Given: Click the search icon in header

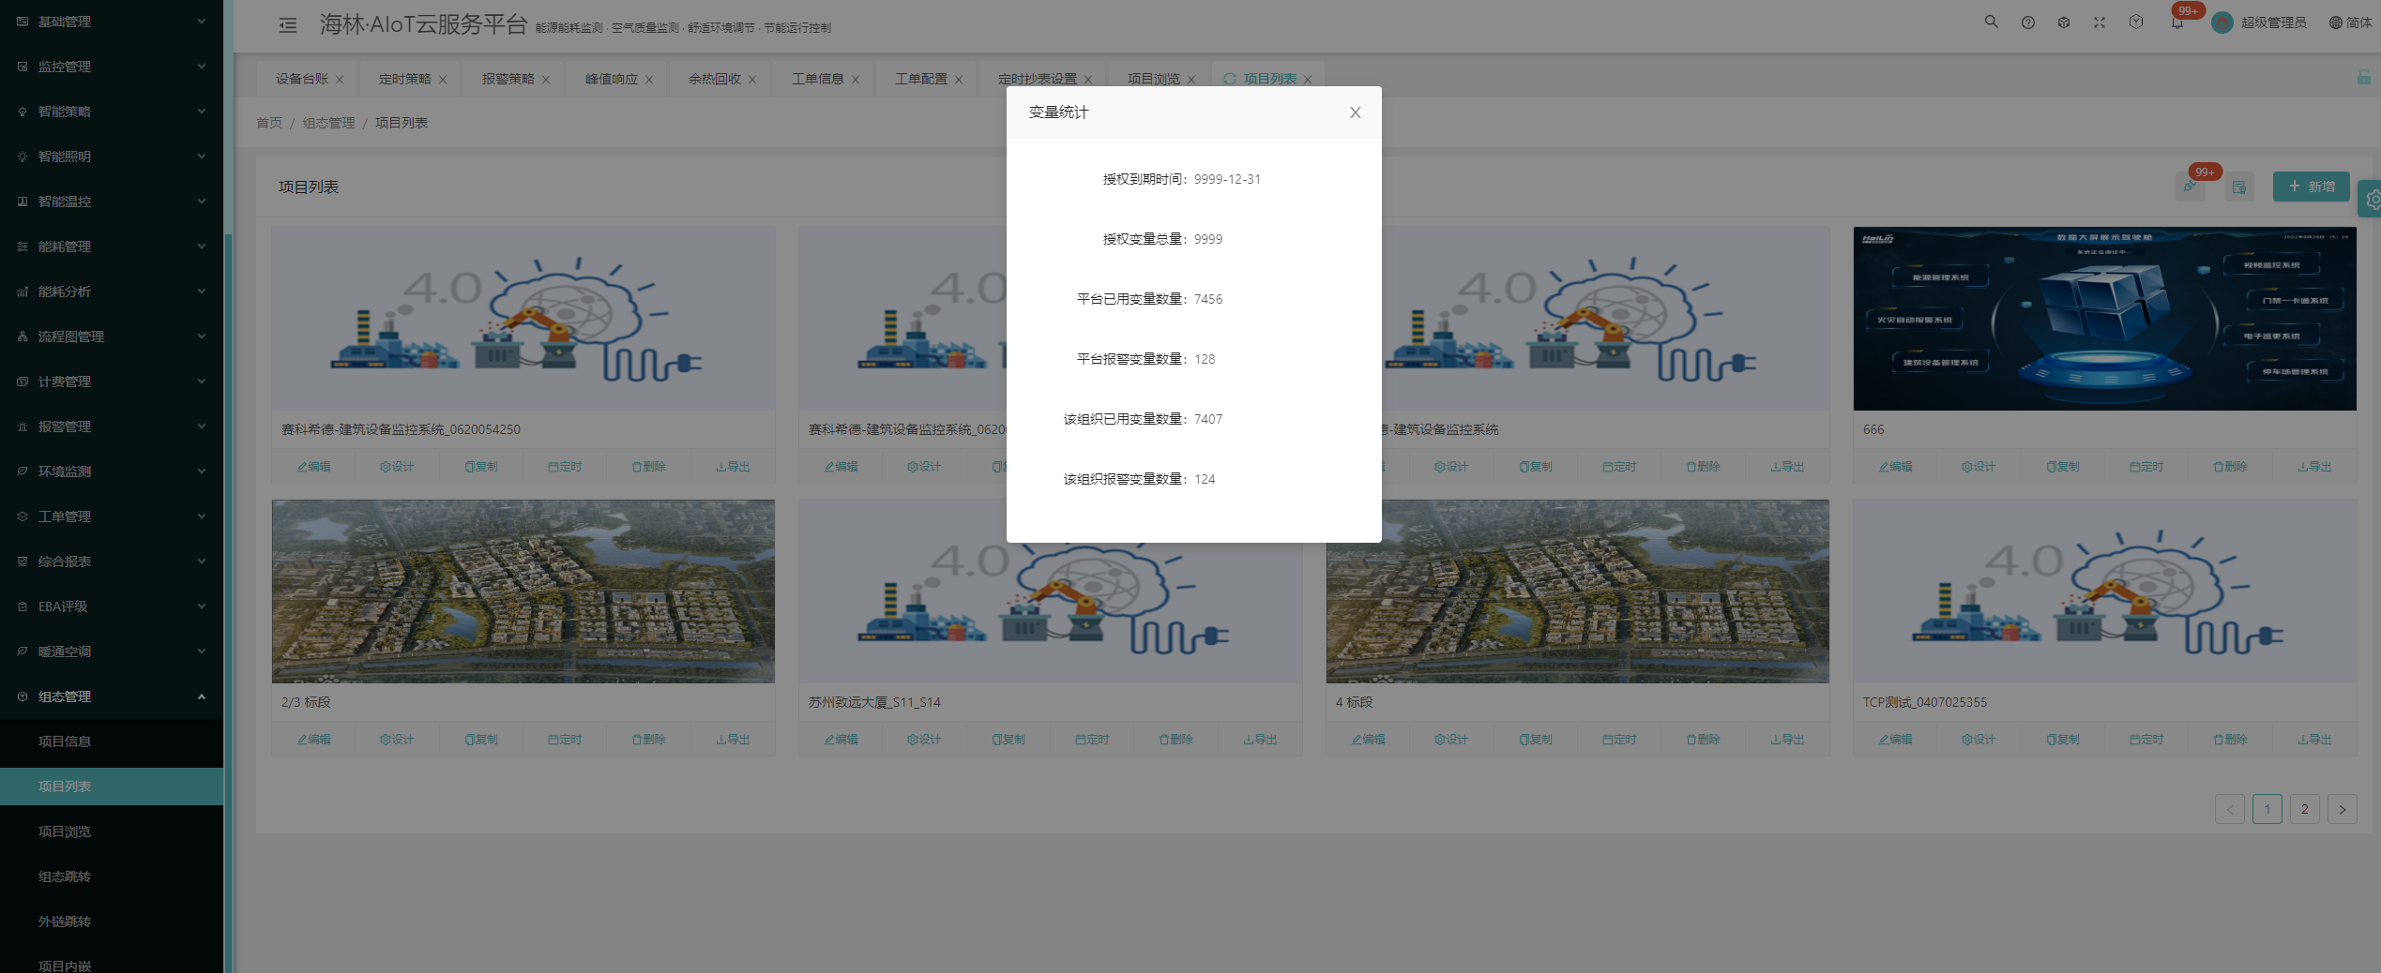Looking at the screenshot, I should [x=1991, y=22].
